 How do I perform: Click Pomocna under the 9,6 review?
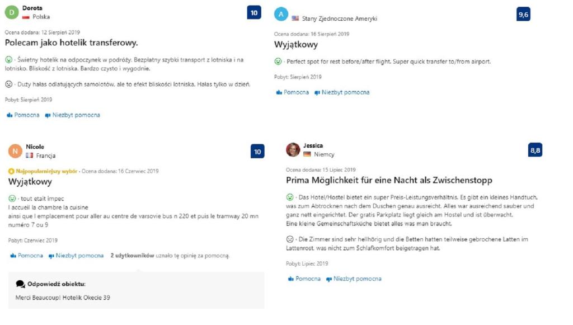pos(292,92)
